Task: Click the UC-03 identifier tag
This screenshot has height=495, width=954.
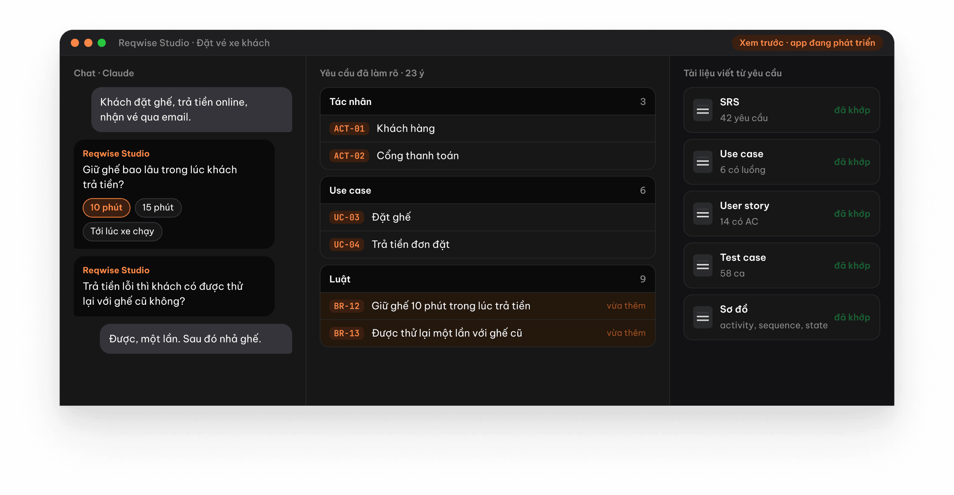Action: 347,217
